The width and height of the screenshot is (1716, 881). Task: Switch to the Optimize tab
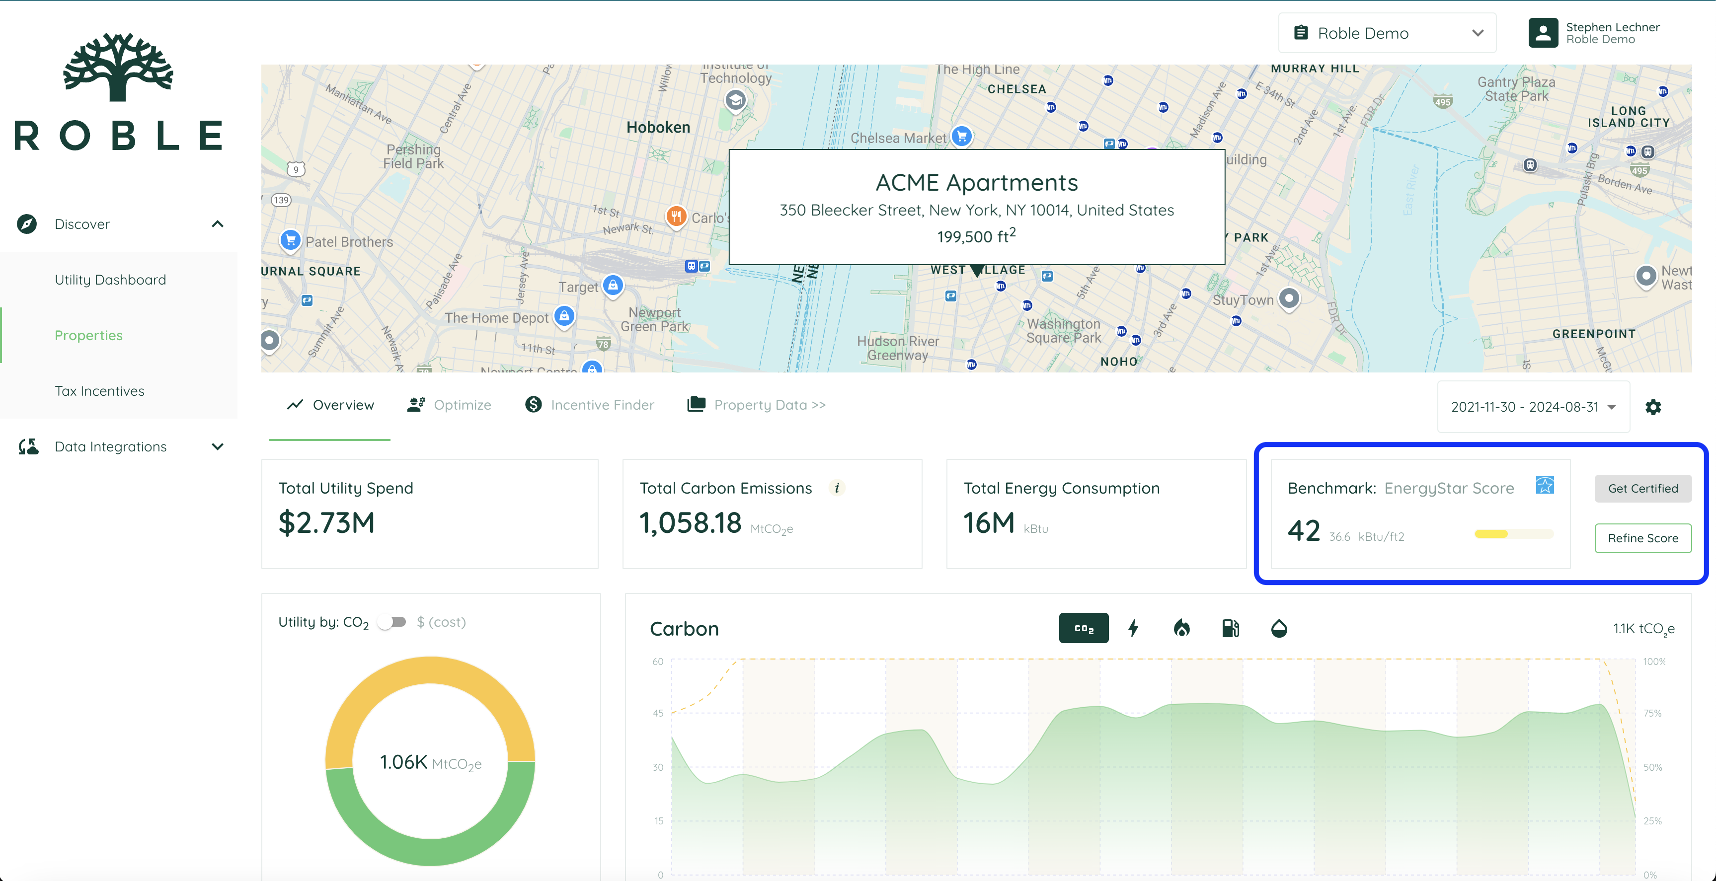point(463,404)
